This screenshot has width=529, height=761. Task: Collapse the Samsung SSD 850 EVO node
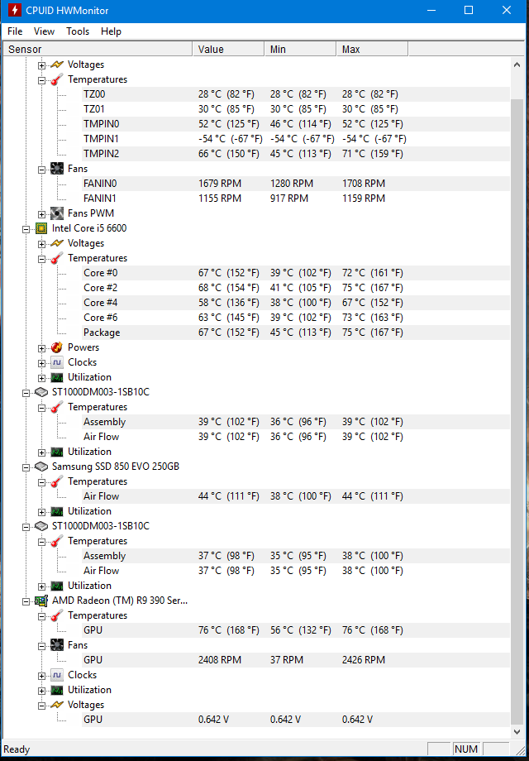[x=26, y=467]
